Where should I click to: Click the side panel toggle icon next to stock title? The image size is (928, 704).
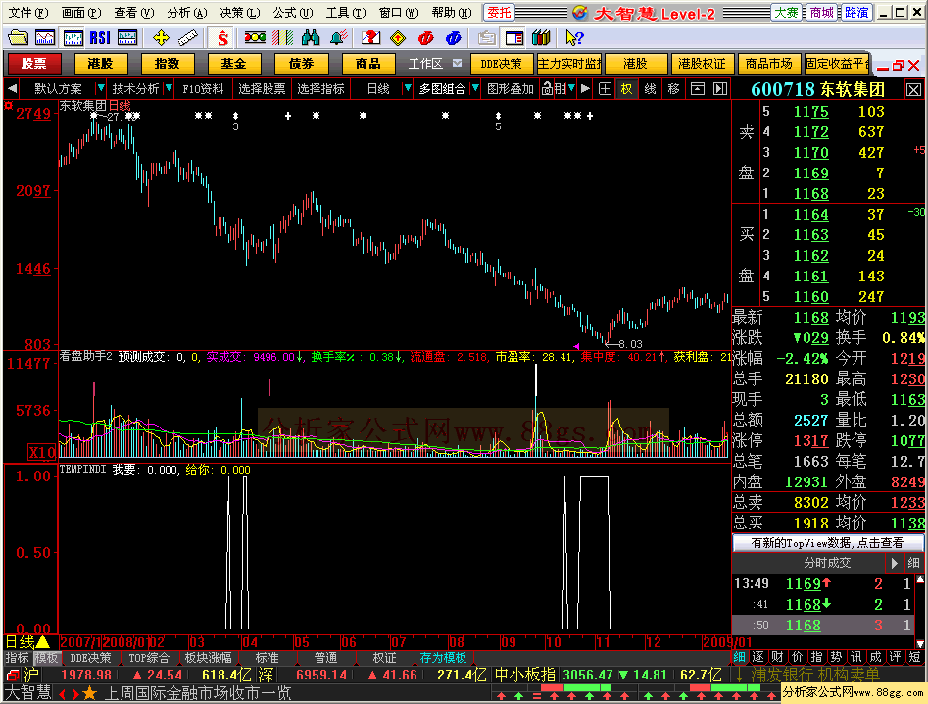click(719, 89)
